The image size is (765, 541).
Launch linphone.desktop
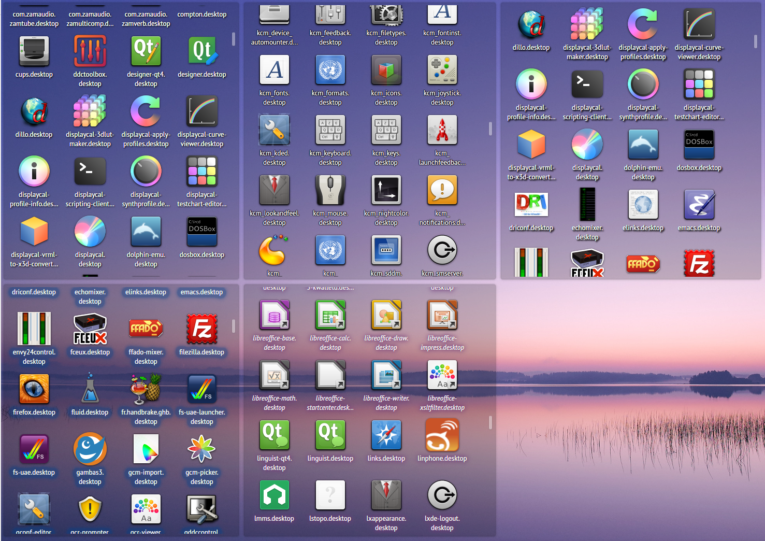[442, 435]
